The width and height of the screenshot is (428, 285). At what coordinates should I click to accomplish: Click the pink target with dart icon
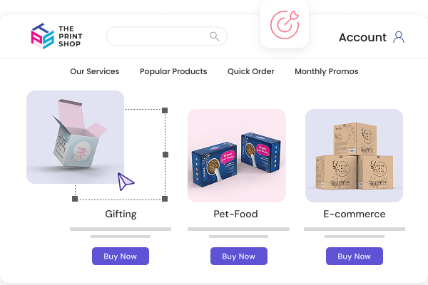285,24
